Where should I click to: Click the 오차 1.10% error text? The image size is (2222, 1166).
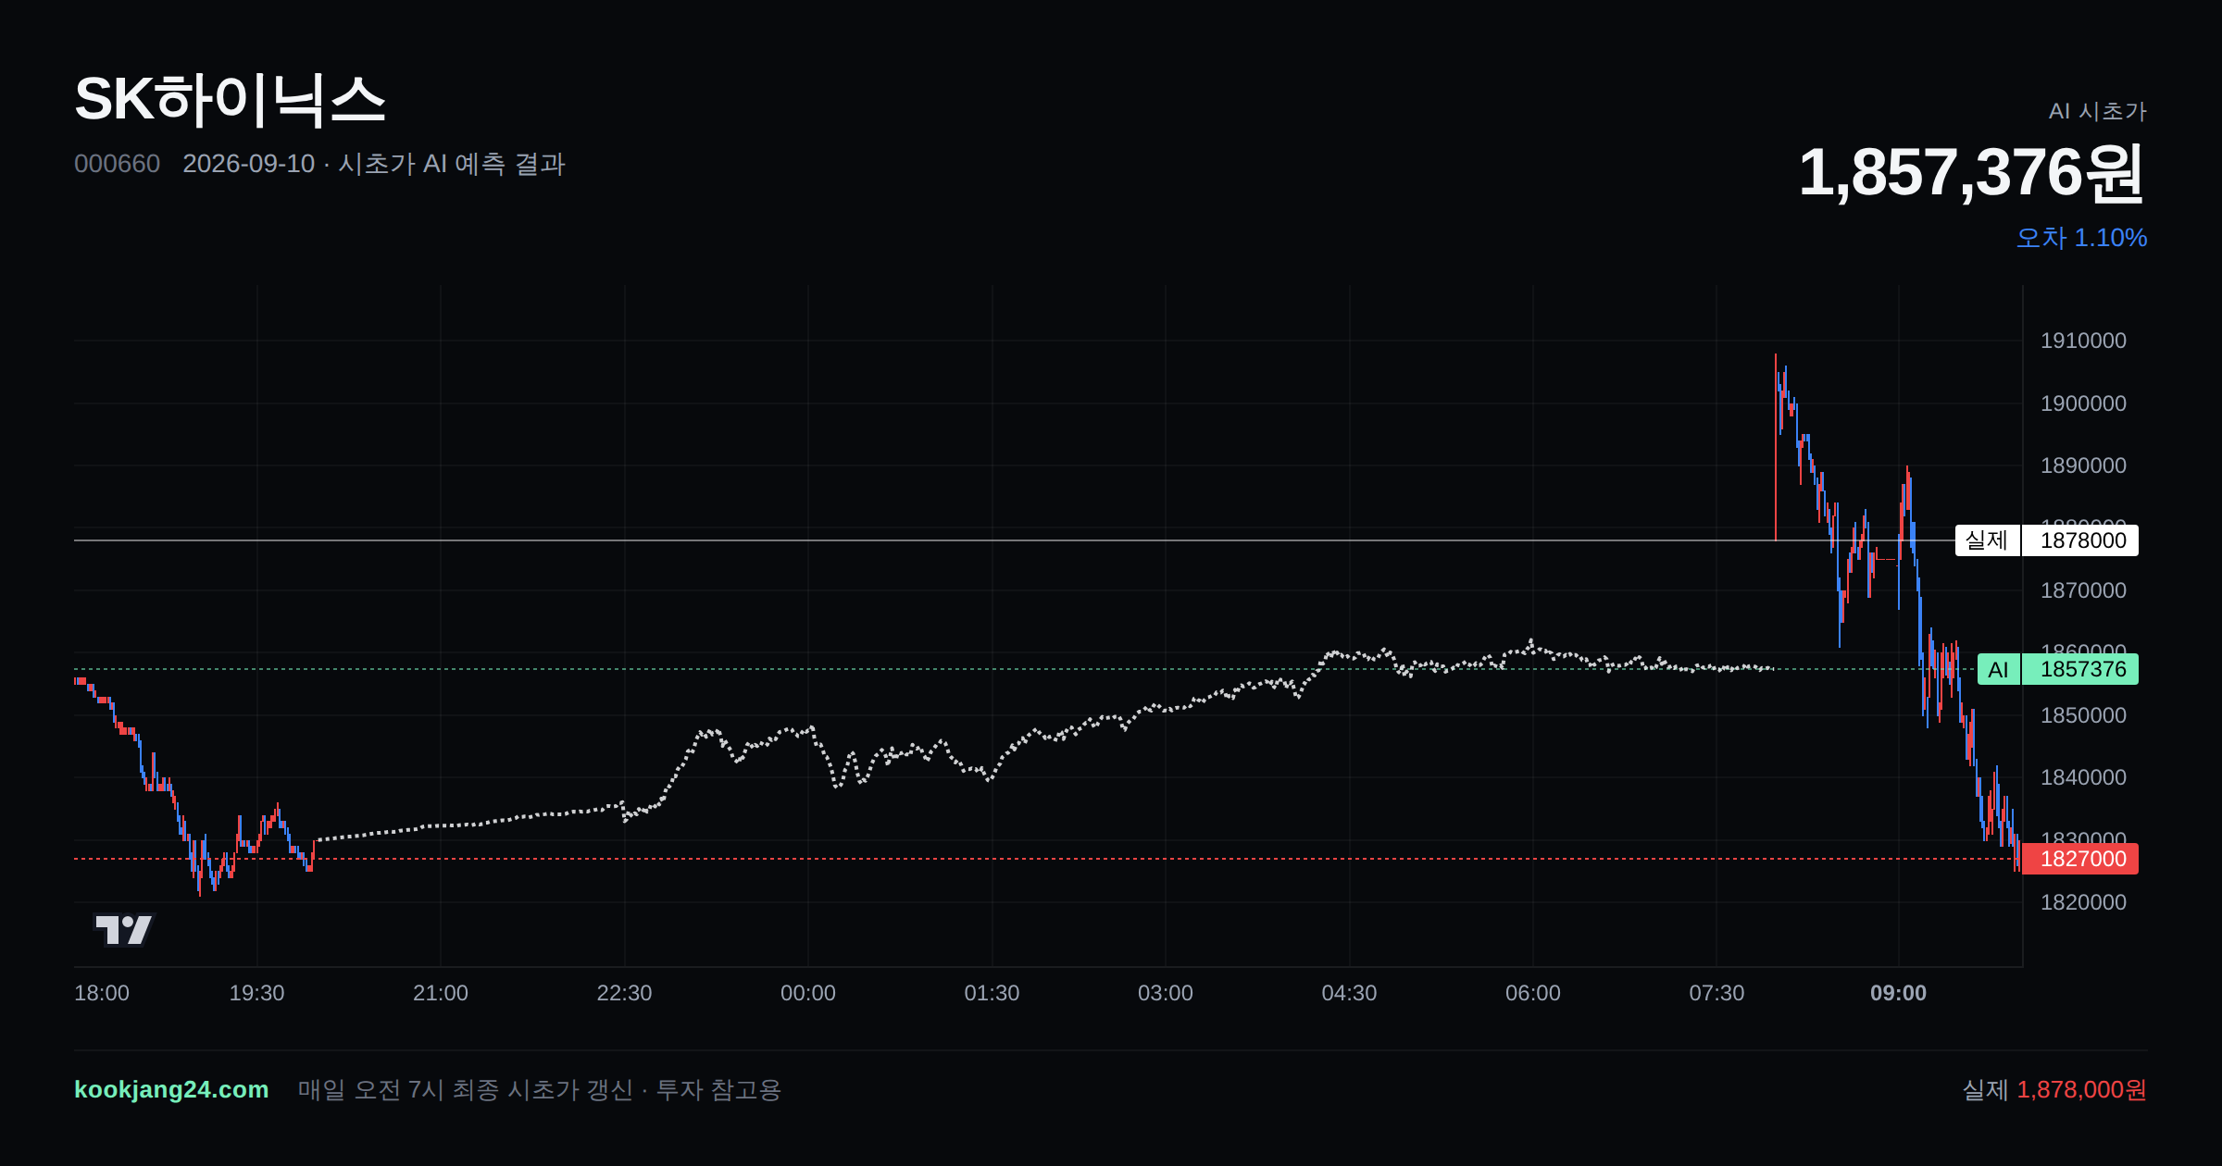[x=2081, y=238]
